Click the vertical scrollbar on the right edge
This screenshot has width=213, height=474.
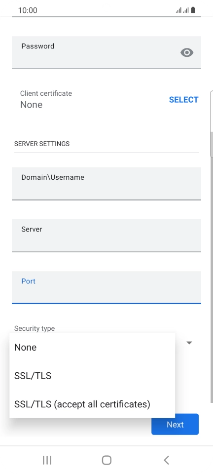pos(212,246)
